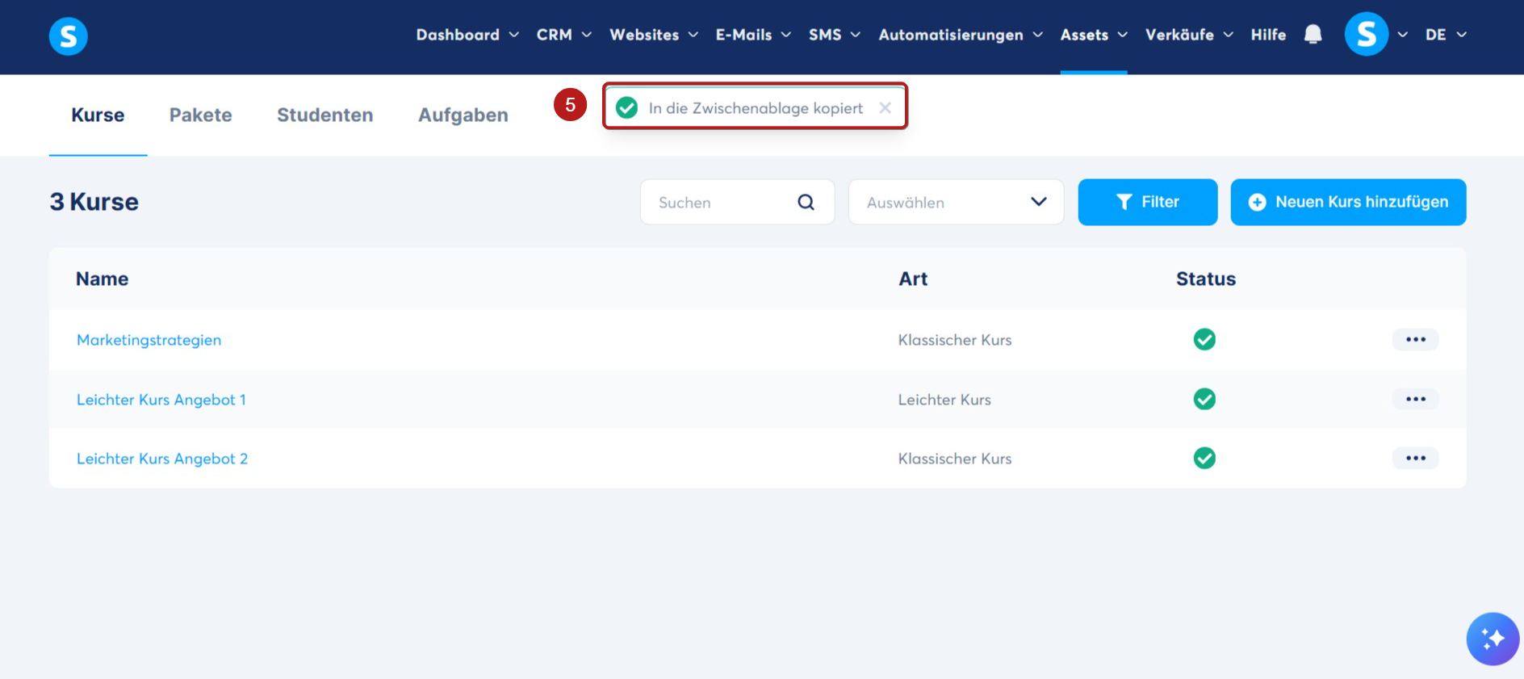Image resolution: width=1524 pixels, height=679 pixels.
Task: Click Neuen Kurs hinzufügen button
Action: (x=1348, y=202)
